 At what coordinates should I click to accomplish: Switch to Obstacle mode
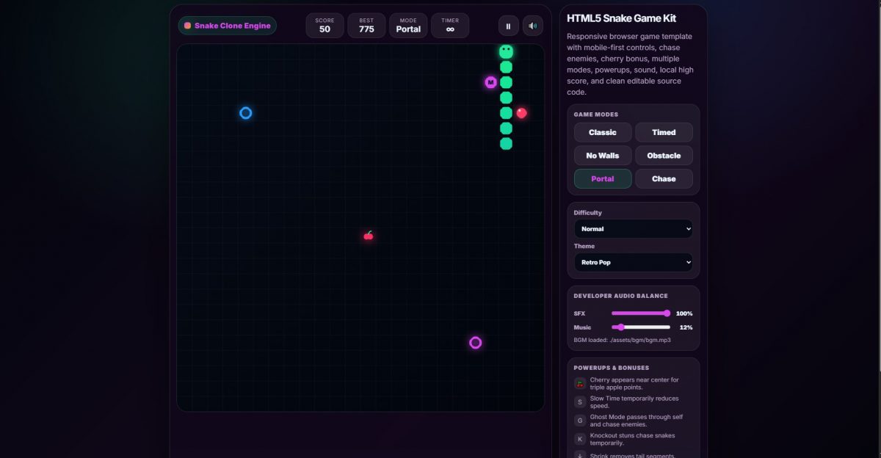point(664,156)
